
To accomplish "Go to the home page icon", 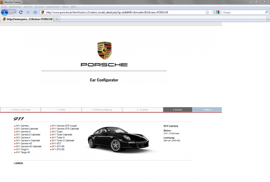I will pos(35,12).
